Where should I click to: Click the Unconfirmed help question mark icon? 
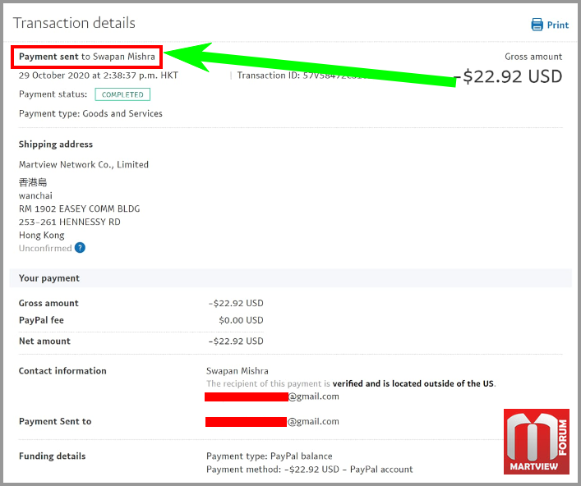pos(80,248)
